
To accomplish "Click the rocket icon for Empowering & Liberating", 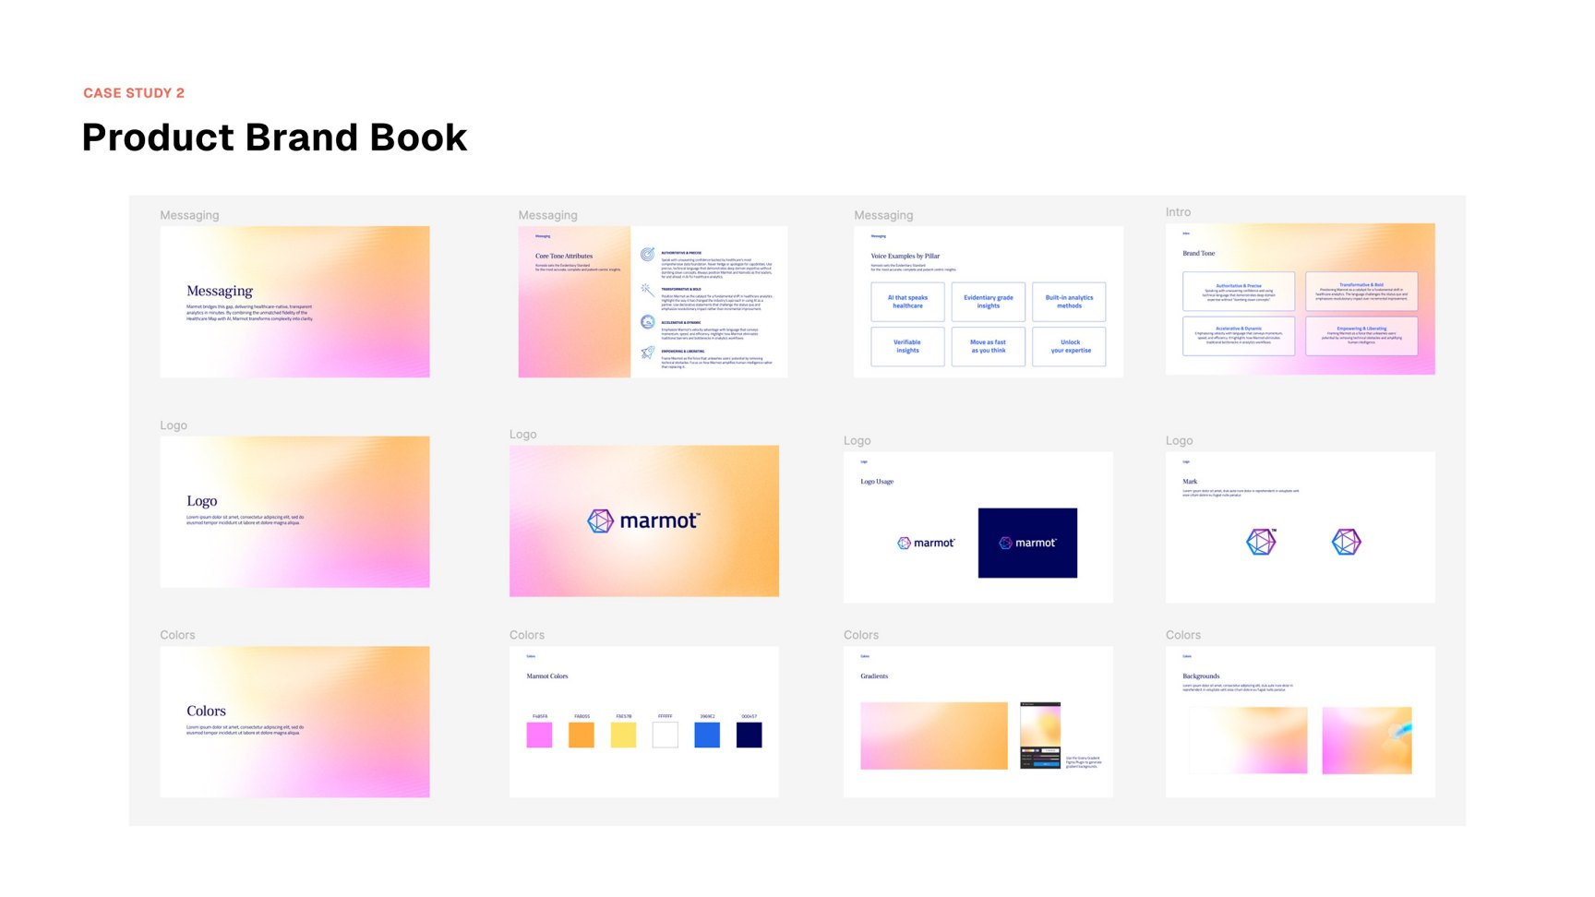I will pyautogui.click(x=648, y=353).
